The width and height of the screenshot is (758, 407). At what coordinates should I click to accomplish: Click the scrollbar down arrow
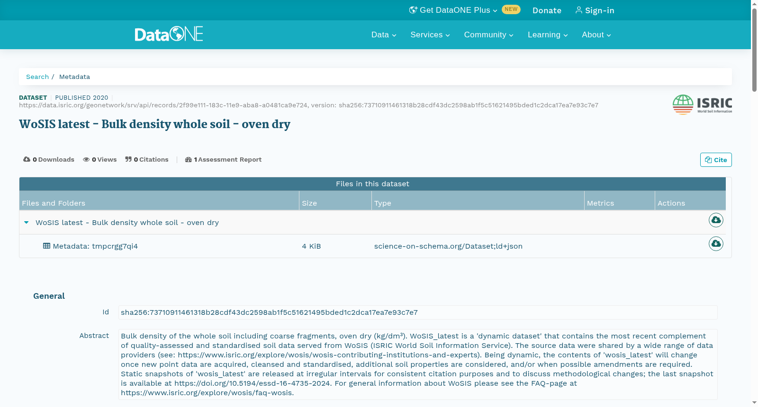click(754, 403)
